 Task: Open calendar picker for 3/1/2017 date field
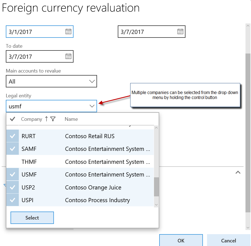coord(68,31)
